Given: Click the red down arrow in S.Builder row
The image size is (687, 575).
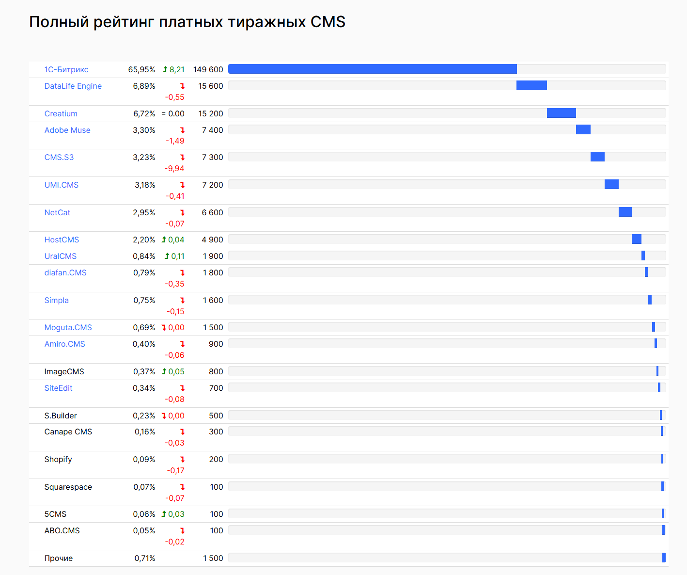Looking at the screenshot, I should point(164,416).
